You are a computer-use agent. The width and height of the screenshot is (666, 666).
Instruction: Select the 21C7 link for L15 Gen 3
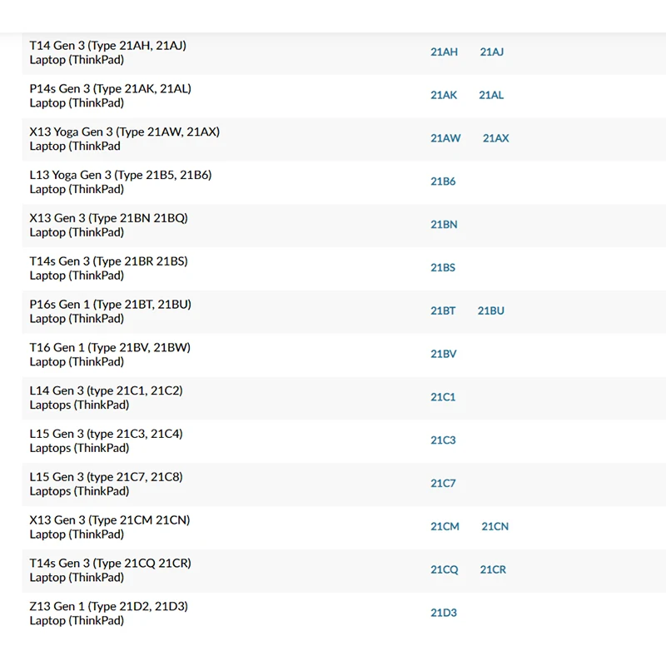point(443,484)
